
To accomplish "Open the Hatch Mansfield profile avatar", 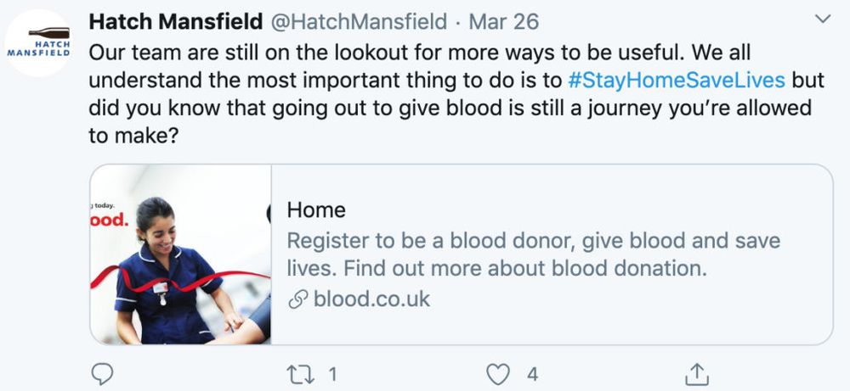I will [38, 42].
